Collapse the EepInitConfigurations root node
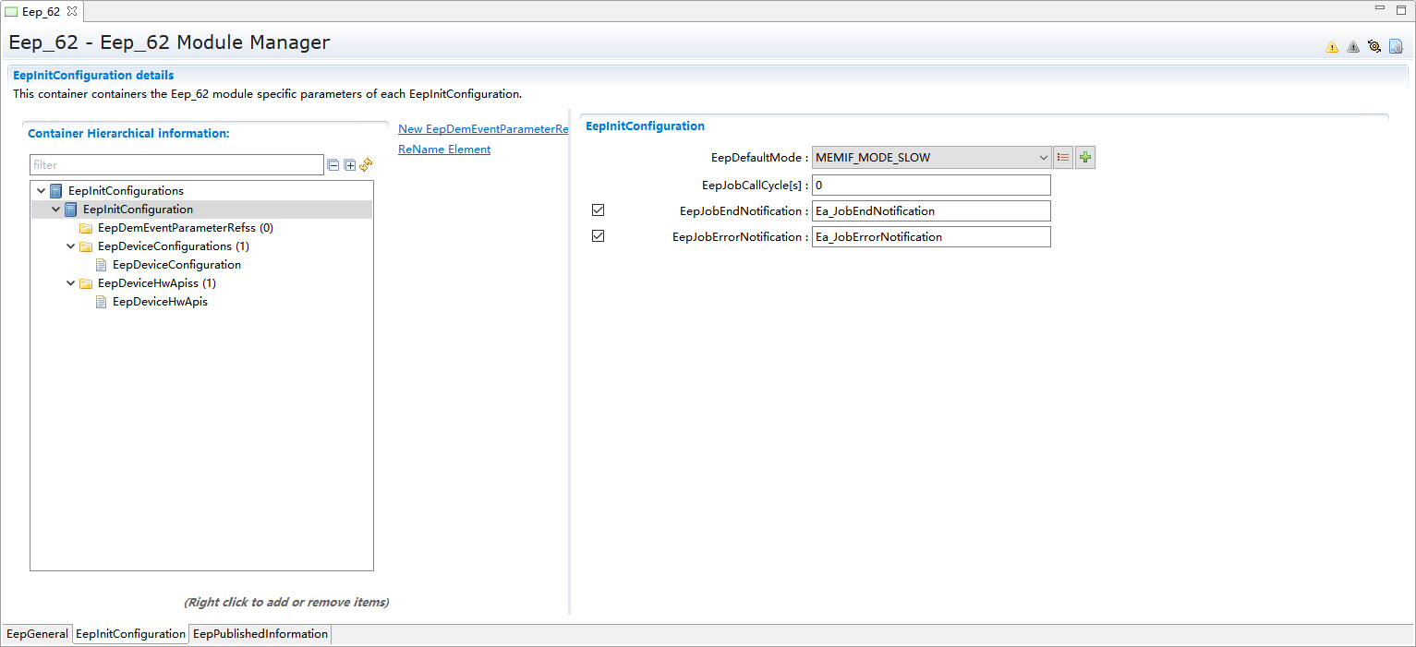The width and height of the screenshot is (1416, 647). pyautogui.click(x=42, y=191)
